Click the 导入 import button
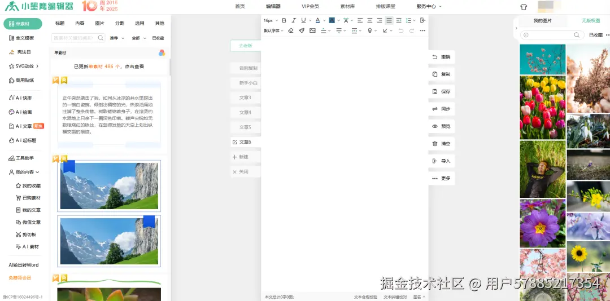The height and width of the screenshot is (301, 610). 441,161
